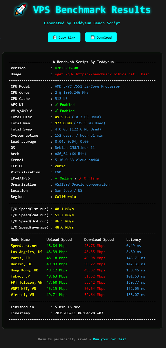
Task: Open the Run your own test link
Action: click(109, 339)
